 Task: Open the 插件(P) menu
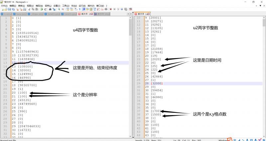90,6
